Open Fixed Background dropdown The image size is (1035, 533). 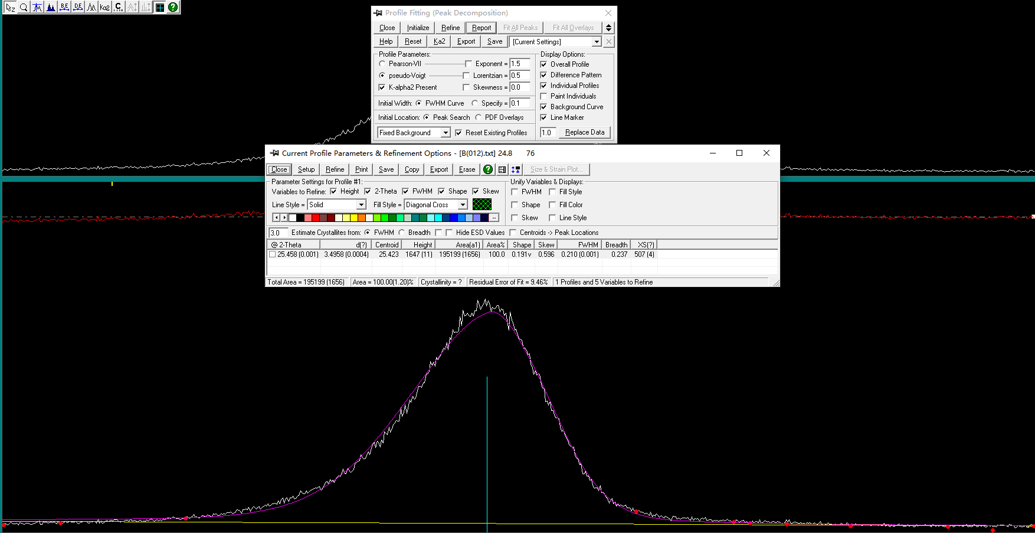point(446,133)
